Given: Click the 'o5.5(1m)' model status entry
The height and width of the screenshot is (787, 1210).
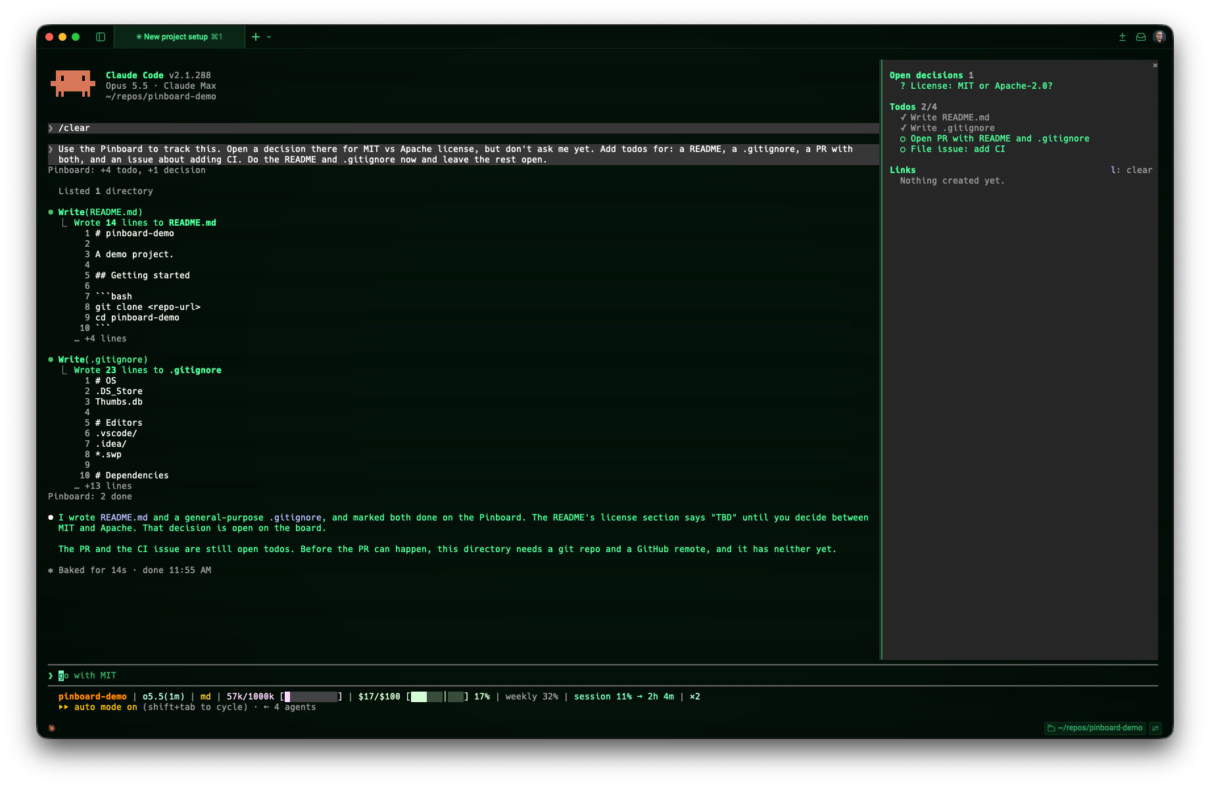Looking at the screenshot, I should 163,696.
